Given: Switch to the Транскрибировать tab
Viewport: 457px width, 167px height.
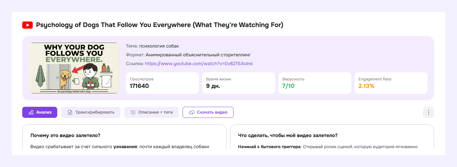Looking at the screenshot, I should 95,112.
